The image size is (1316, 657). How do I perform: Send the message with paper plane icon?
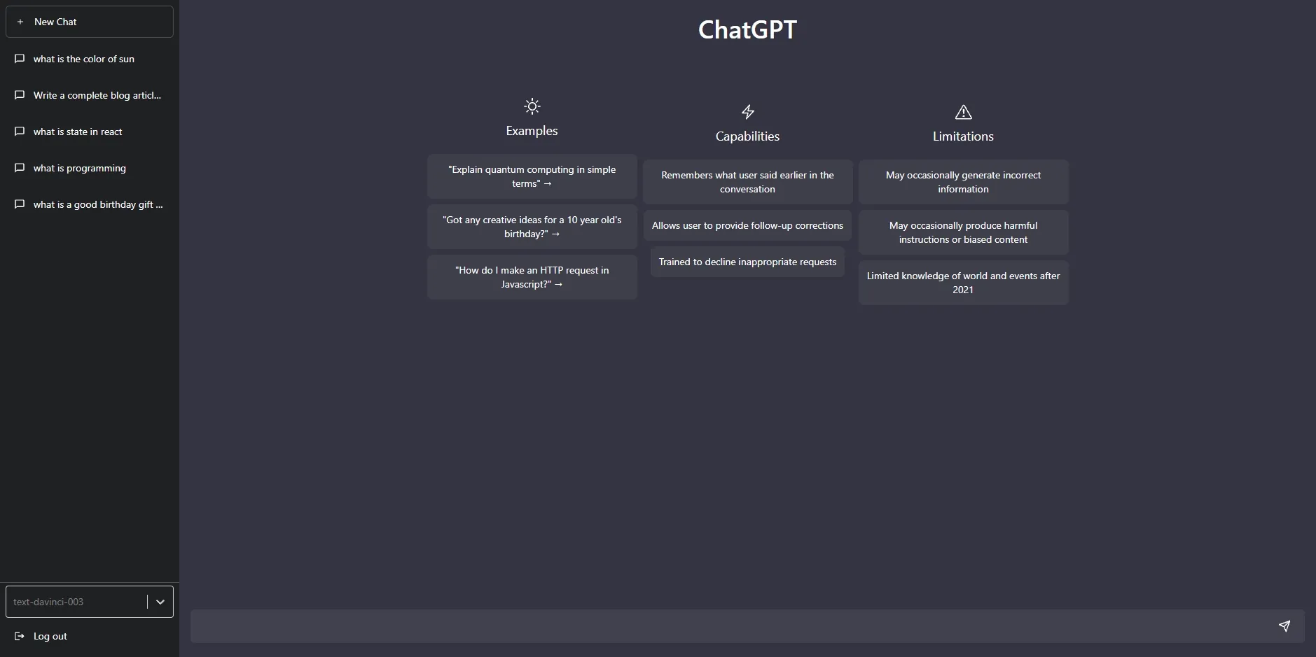click(1284, 626)
